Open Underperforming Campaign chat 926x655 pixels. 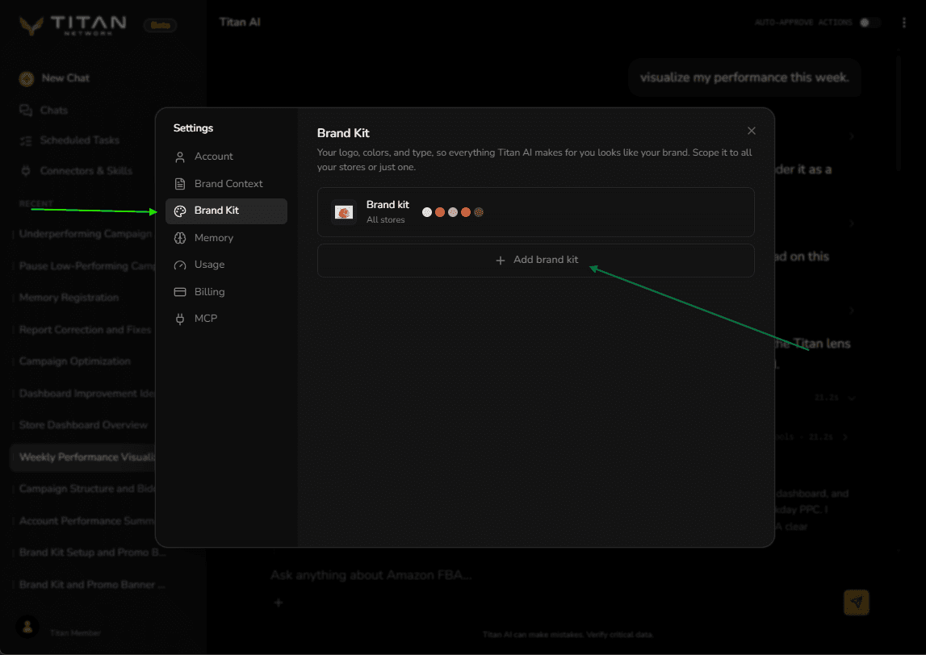click(85, 234)
